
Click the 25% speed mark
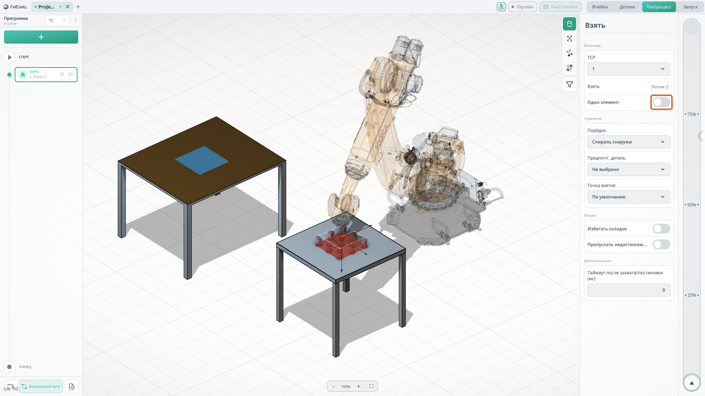click(x=692, y=295)
